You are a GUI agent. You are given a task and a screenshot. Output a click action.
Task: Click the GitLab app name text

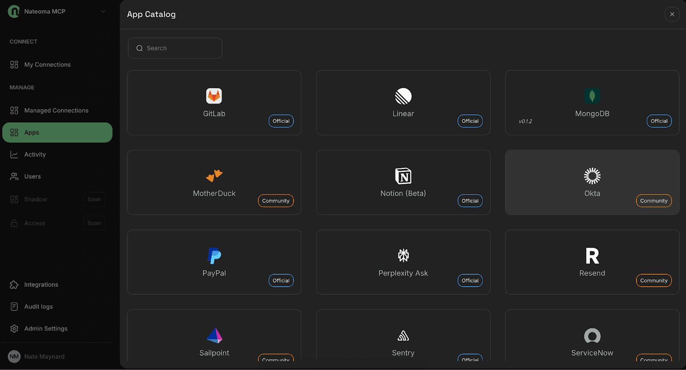pos(214,113)
